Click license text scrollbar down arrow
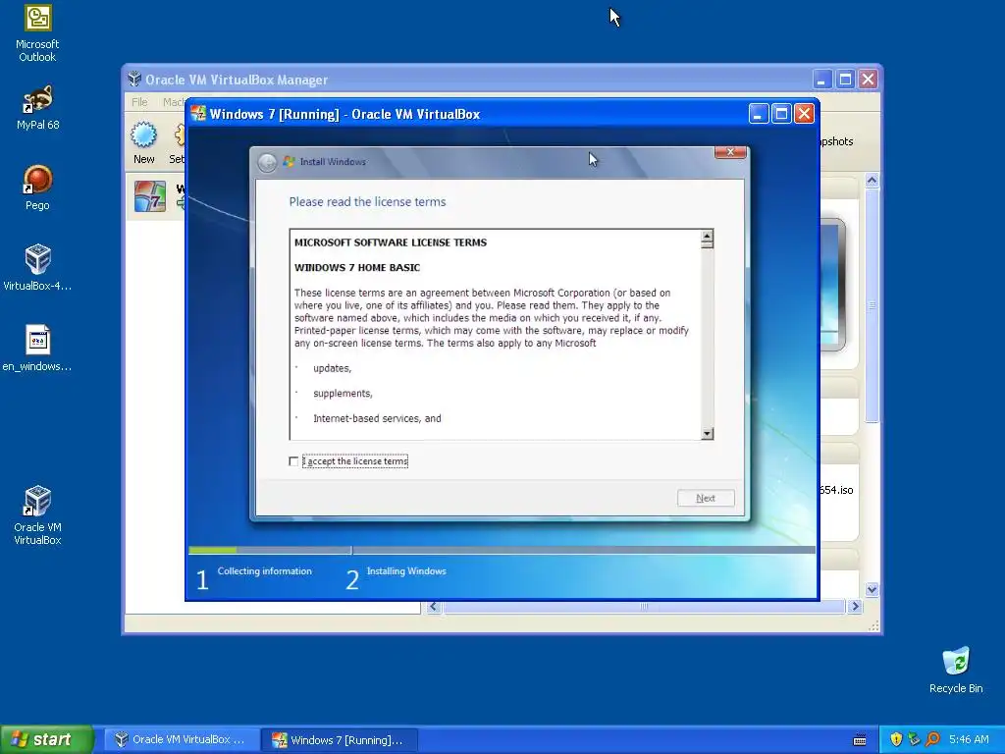This screenshot has width=1005, height=754. 707,433
